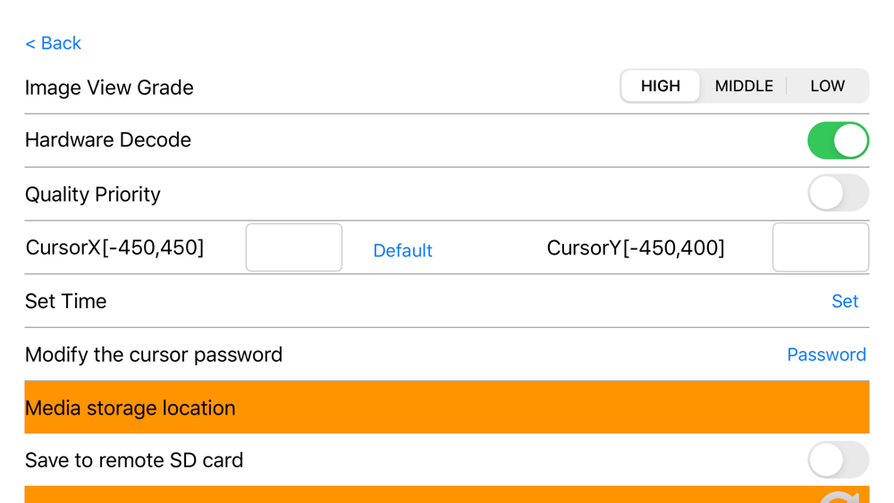The width and height of the screenshot is (894, 503).
Task: Turn off Hardware Decode switch
Action: pos(838,140)
